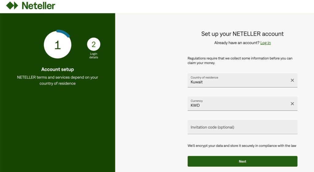This screenshot has height=172, width=314.
Task: Click the data encryption notice text
Action: pyautogui.click(x=242, y=146)
